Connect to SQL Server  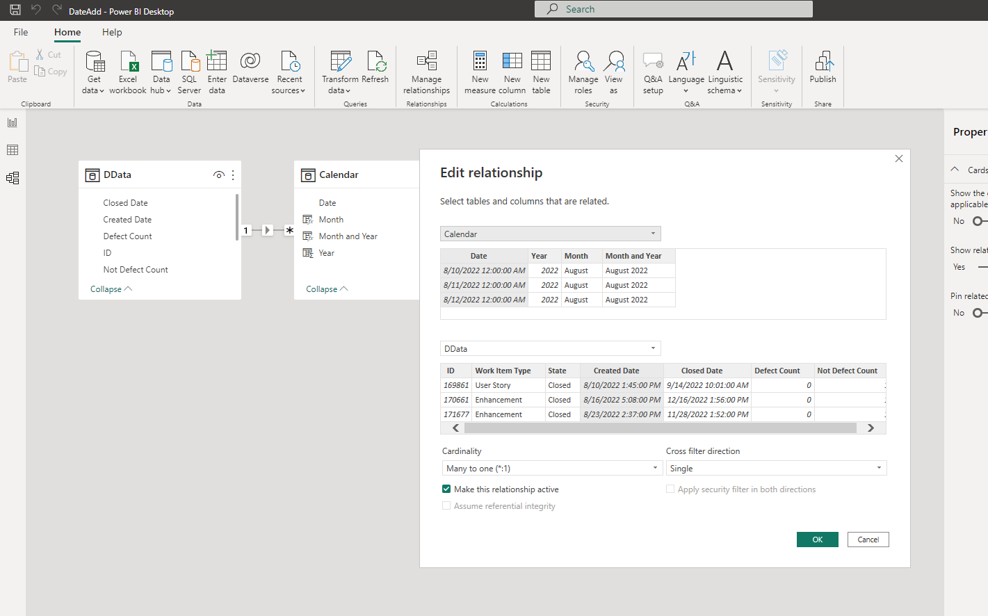189,72
